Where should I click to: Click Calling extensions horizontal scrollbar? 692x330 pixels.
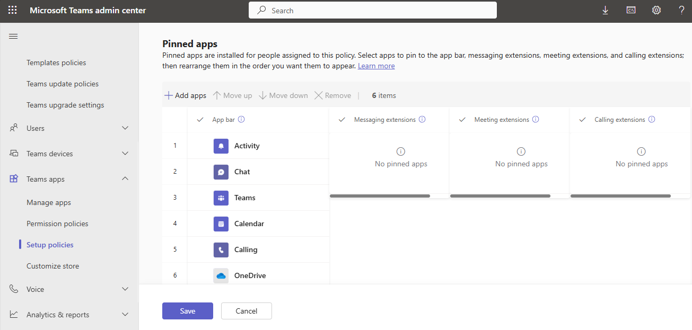tap(620, 196)
